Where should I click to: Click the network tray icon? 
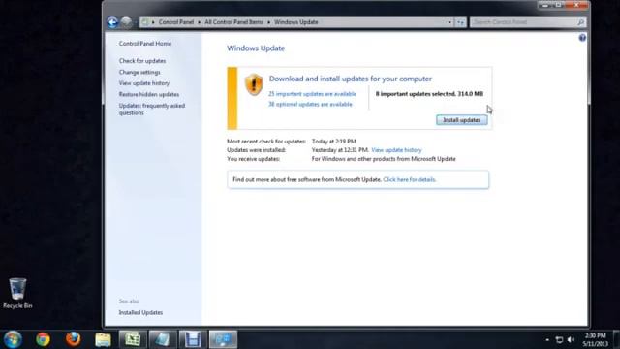[559, 340]
